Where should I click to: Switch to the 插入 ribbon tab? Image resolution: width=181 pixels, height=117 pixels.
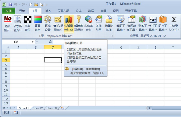[48, 11]
